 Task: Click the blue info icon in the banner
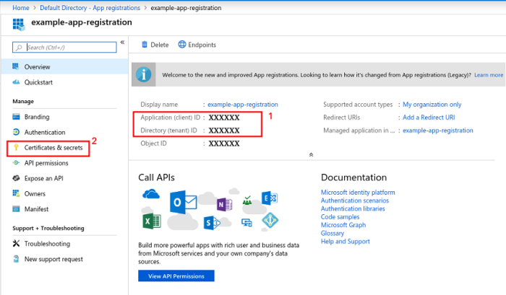point(144,75)
